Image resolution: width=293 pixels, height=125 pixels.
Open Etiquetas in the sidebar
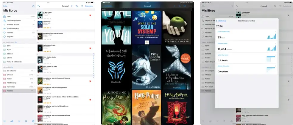pos(19,37)
